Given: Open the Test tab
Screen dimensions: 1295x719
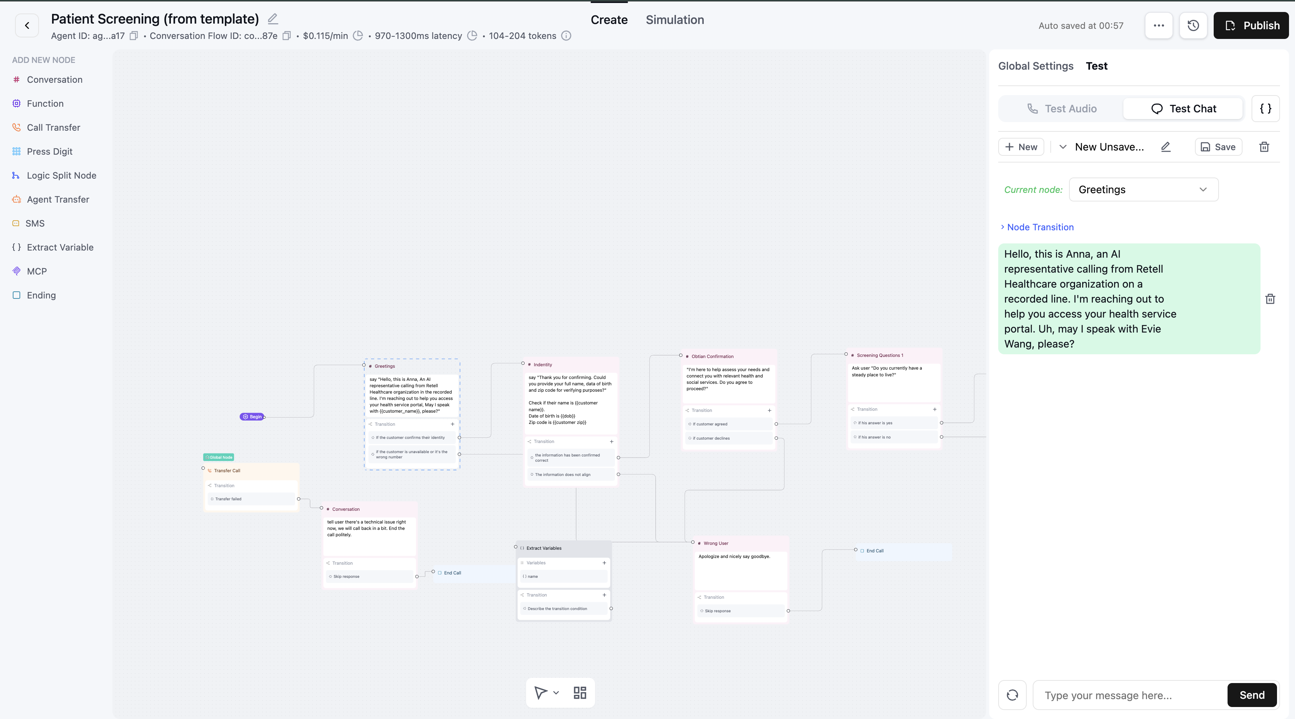Looking at the screenshot, I should tap(1096, 66).
